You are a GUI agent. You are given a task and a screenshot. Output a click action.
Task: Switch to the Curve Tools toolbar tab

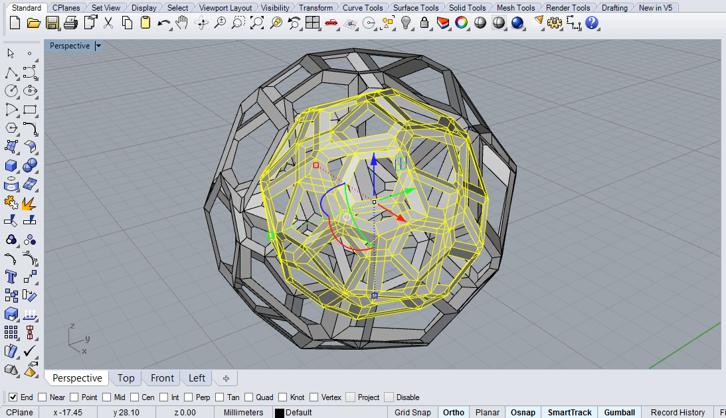click(363, 8)
